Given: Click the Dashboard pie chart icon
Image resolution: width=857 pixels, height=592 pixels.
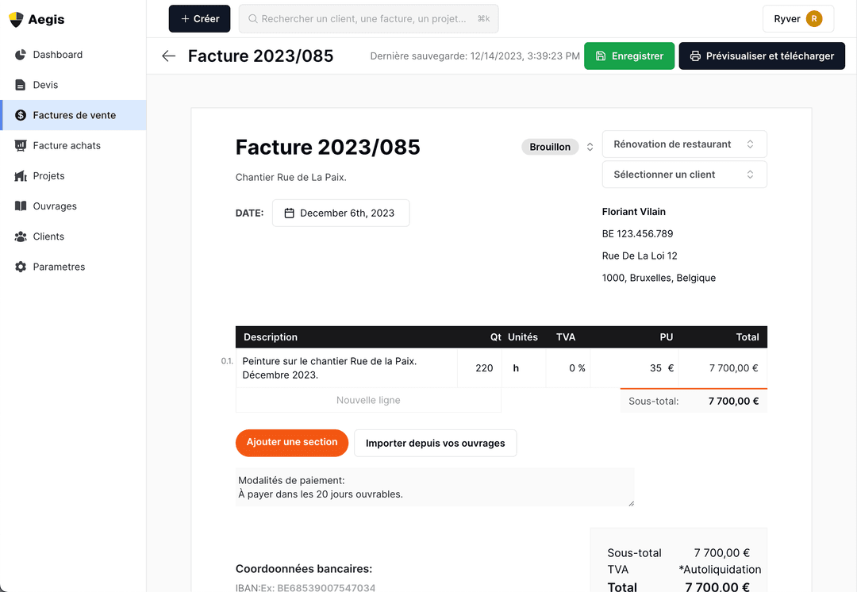Looking at the screenshot, I should tap(20, 55).
